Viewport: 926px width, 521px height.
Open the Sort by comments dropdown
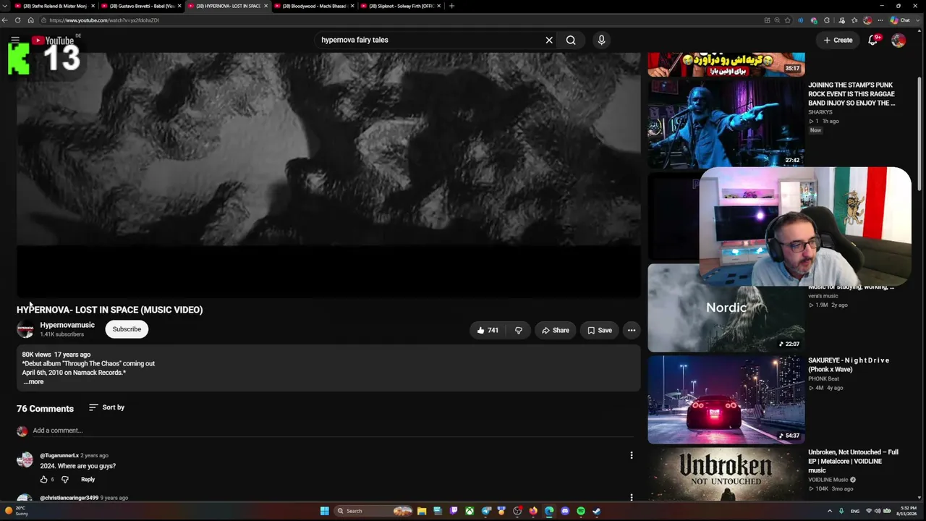pos(106,407)
